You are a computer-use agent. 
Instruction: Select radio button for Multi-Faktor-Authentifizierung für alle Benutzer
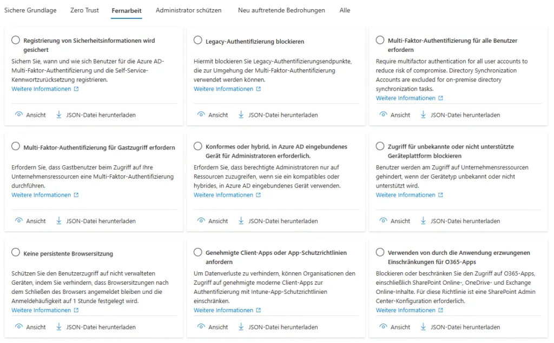click(x=380, y=41)
